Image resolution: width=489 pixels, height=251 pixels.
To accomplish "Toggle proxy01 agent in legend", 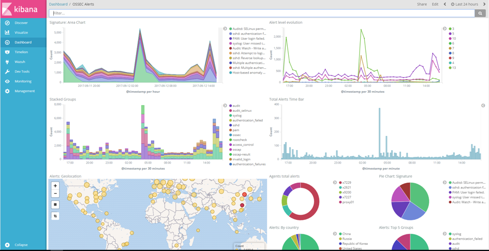I will [x=346, y=202].
